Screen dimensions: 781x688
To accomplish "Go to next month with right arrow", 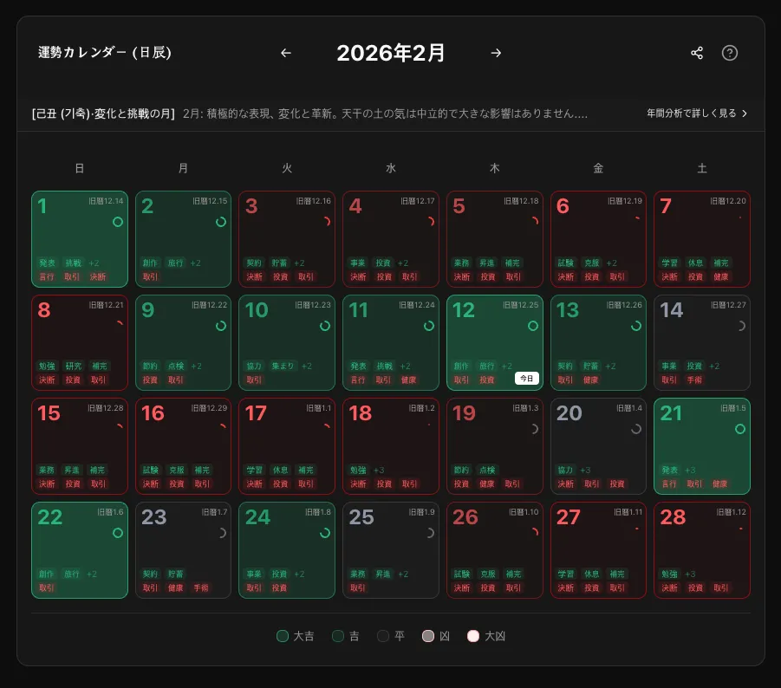I will click(496, 53).
